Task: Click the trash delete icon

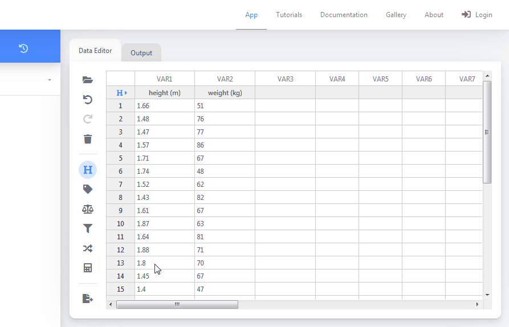Action: (87, 139)
